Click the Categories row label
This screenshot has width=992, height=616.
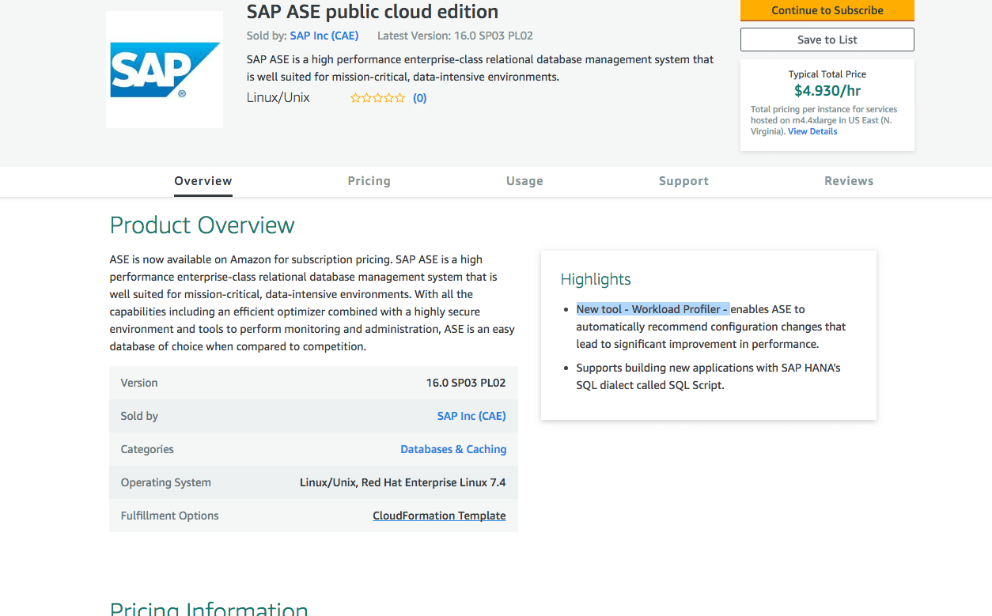[x=147, y=449]
